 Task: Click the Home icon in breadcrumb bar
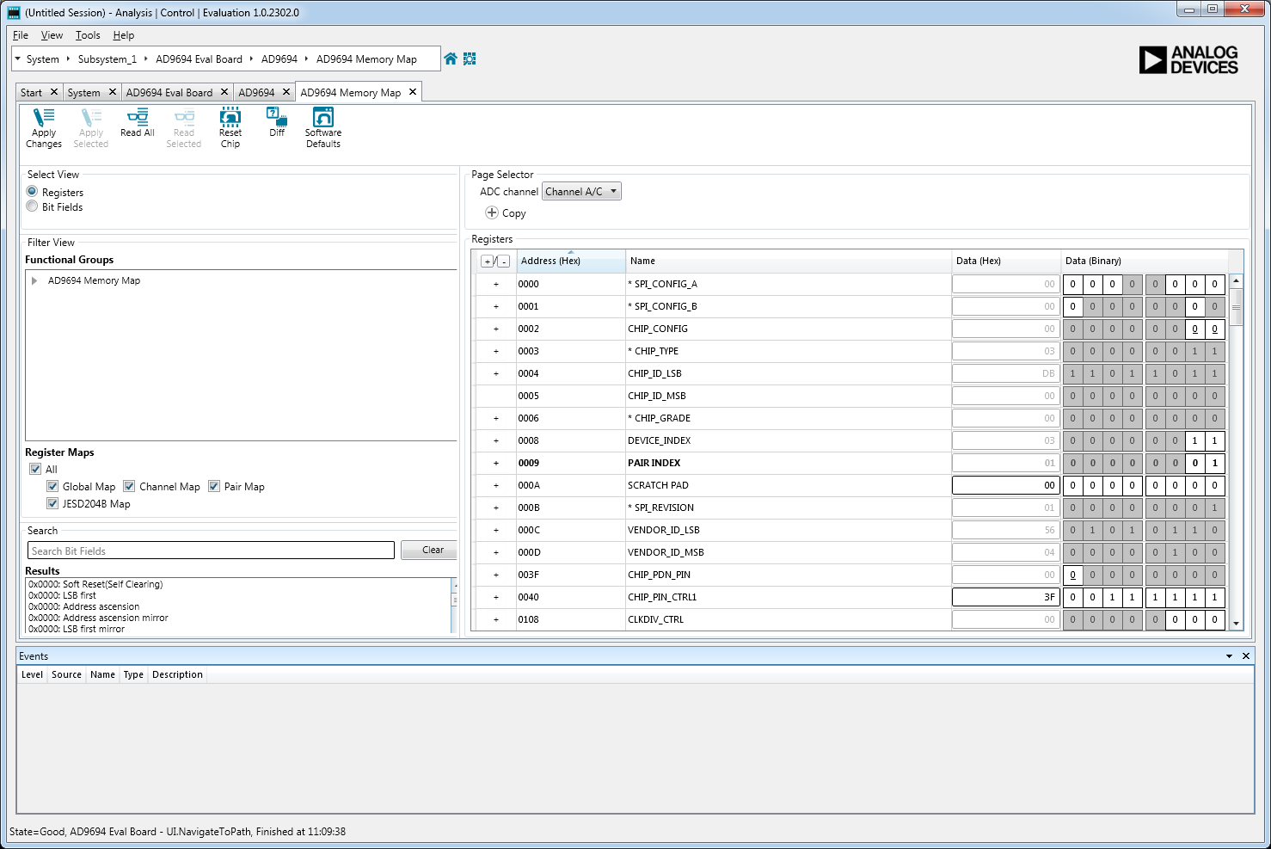pos(451,58)
